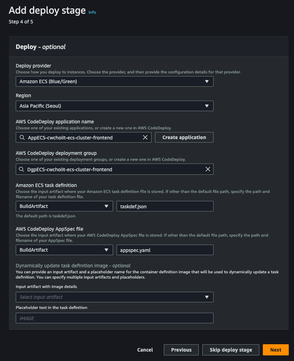Clear the CodeDeploy application name field

(x=145, y=137)
